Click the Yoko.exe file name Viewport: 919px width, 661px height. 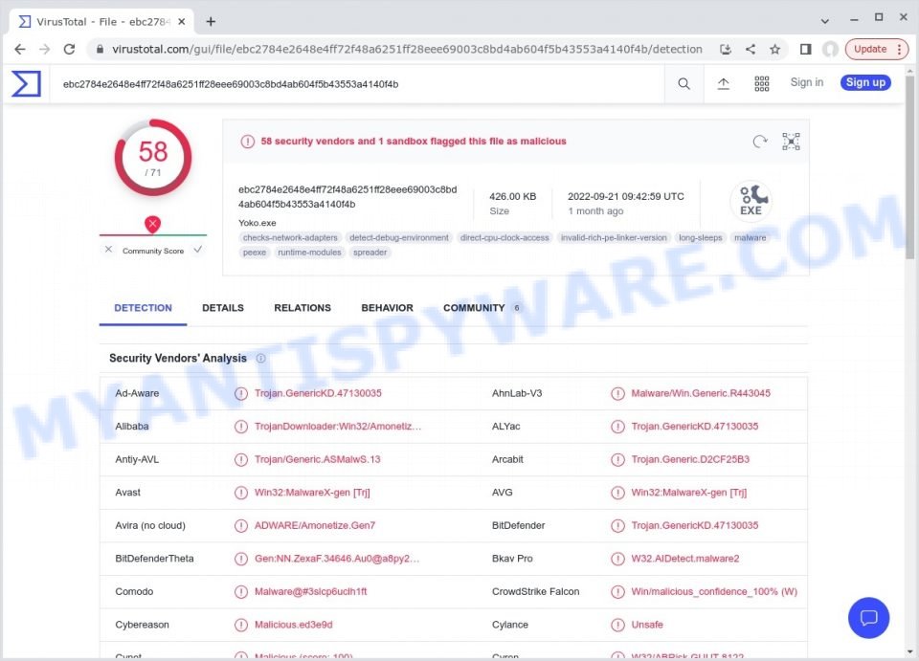point(257,223)
